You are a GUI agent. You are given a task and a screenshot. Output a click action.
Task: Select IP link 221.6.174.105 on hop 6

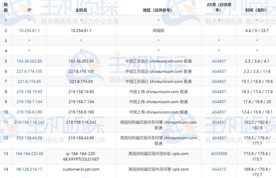click(x=29, y=71)
